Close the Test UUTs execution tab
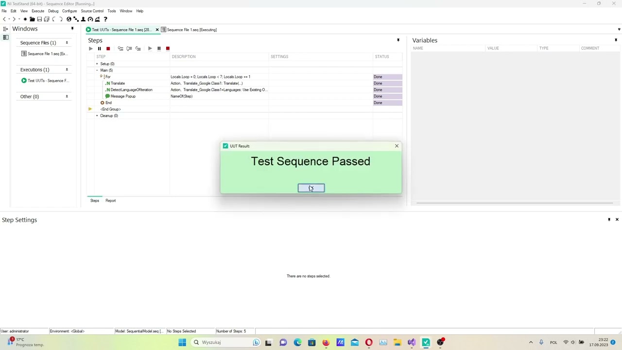The width and height of the screenshot is (622, 350). (x=157, y=30)
